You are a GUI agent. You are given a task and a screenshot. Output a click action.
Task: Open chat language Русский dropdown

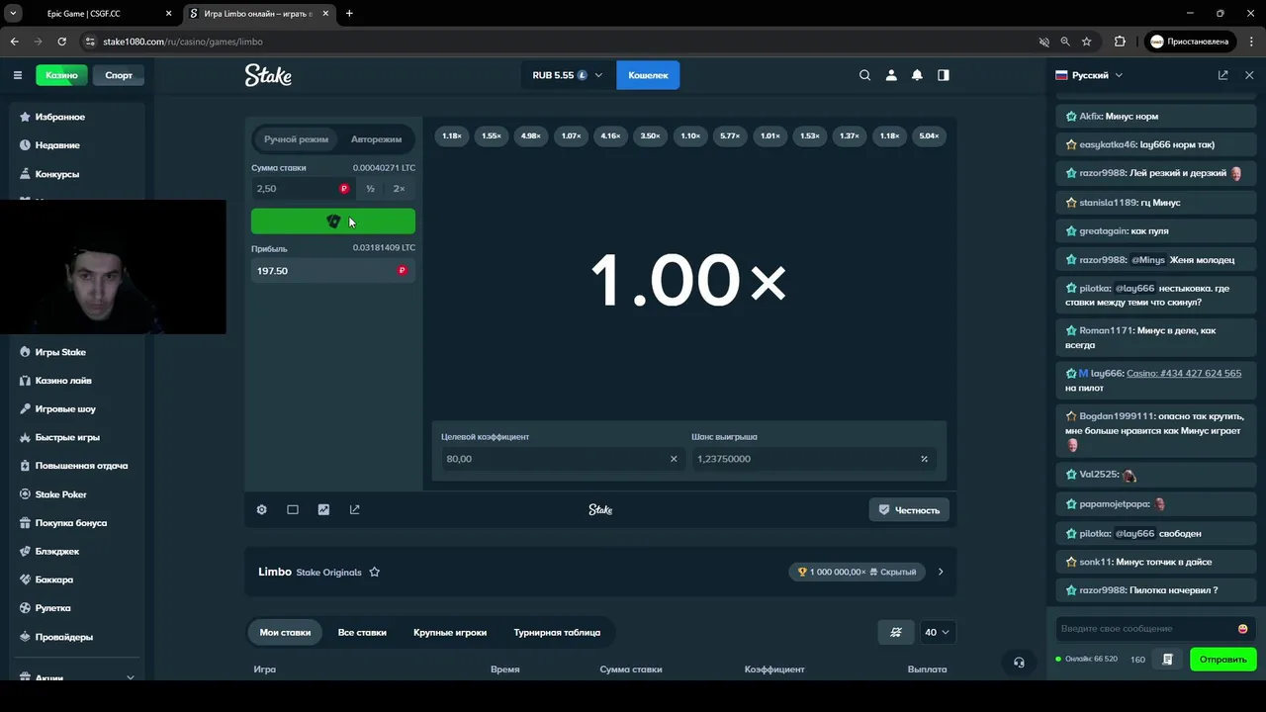[x=1089, y=75]
